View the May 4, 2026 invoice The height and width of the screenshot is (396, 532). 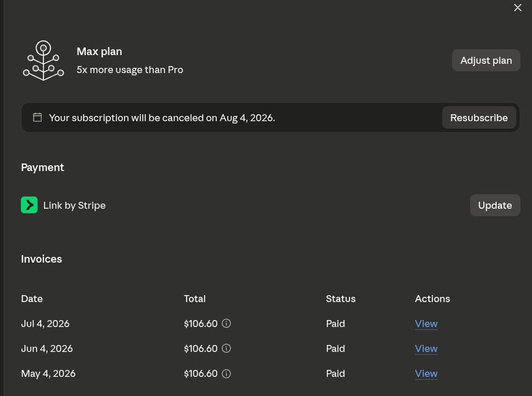coord(426,373)
